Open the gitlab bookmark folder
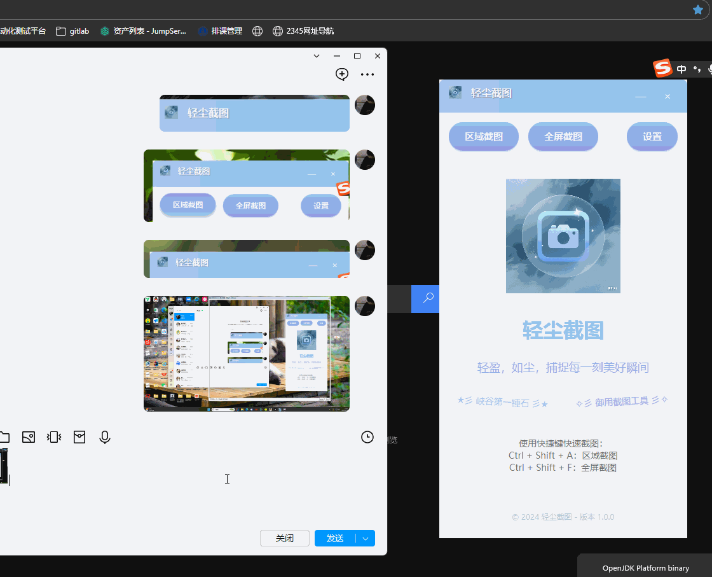Viewport: 712px width, 577px height. tap(72, 31)
